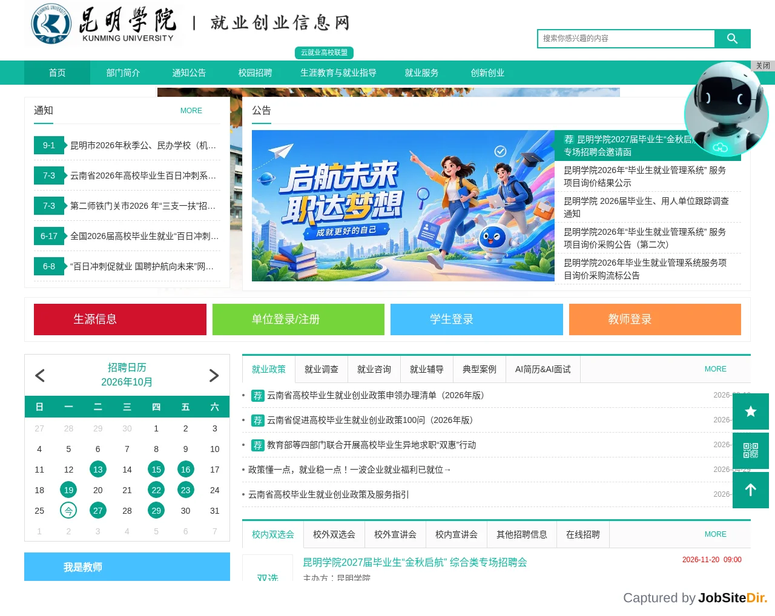
Task: Select October 13 on recruitment calendar
Action: [x=98, y=470]
